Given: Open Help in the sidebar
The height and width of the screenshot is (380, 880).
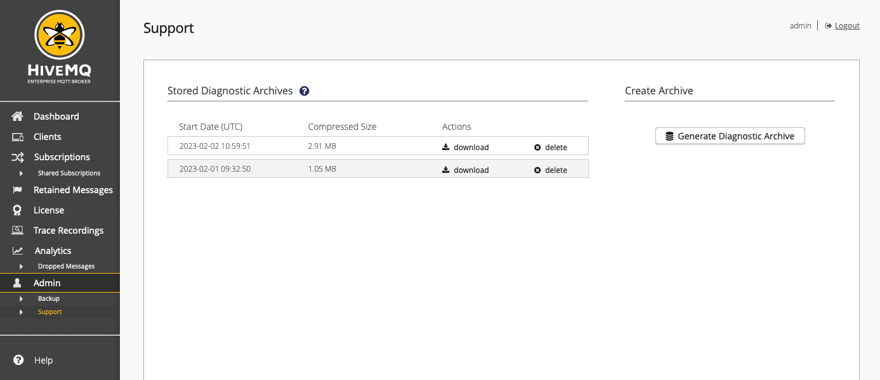Looking at the screenshot, I should (43, 360).
